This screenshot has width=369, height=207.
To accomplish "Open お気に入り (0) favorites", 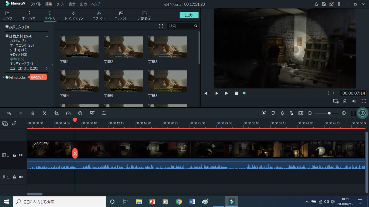I will 17,27.
